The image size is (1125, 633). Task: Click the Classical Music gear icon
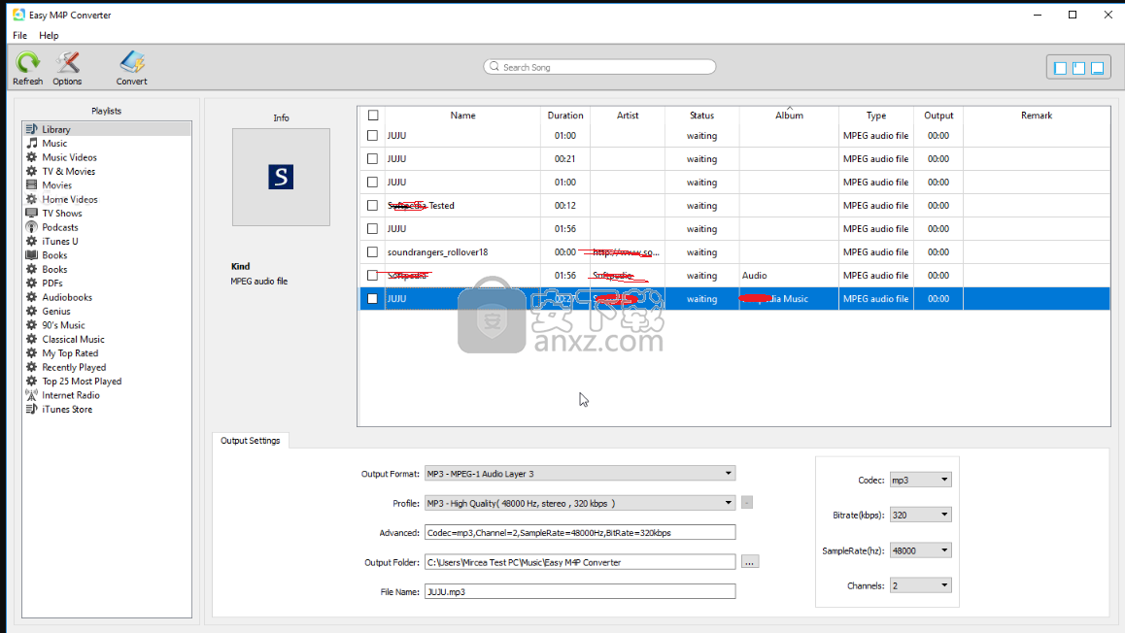[31, 339]
